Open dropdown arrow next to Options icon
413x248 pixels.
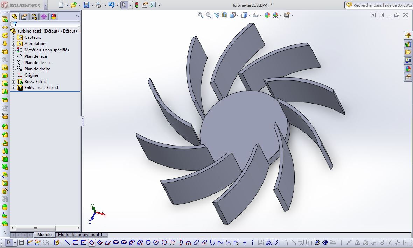click(x=159, y=5)
